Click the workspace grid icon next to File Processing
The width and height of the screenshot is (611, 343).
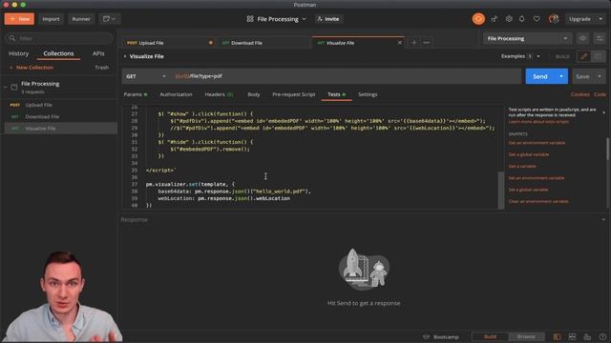point(250,19)
